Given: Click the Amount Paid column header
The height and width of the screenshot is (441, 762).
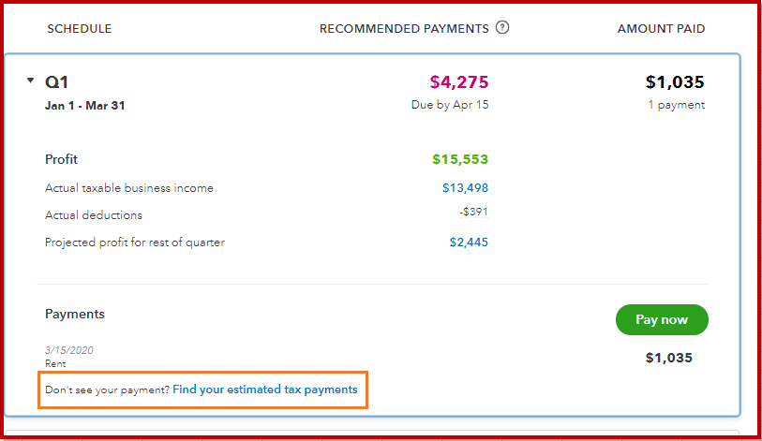Looking at the screenshot, I should pos(661,29).
